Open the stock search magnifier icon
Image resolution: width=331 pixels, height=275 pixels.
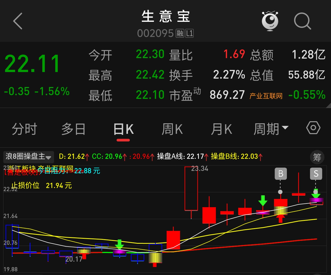(x=302, y=21)
